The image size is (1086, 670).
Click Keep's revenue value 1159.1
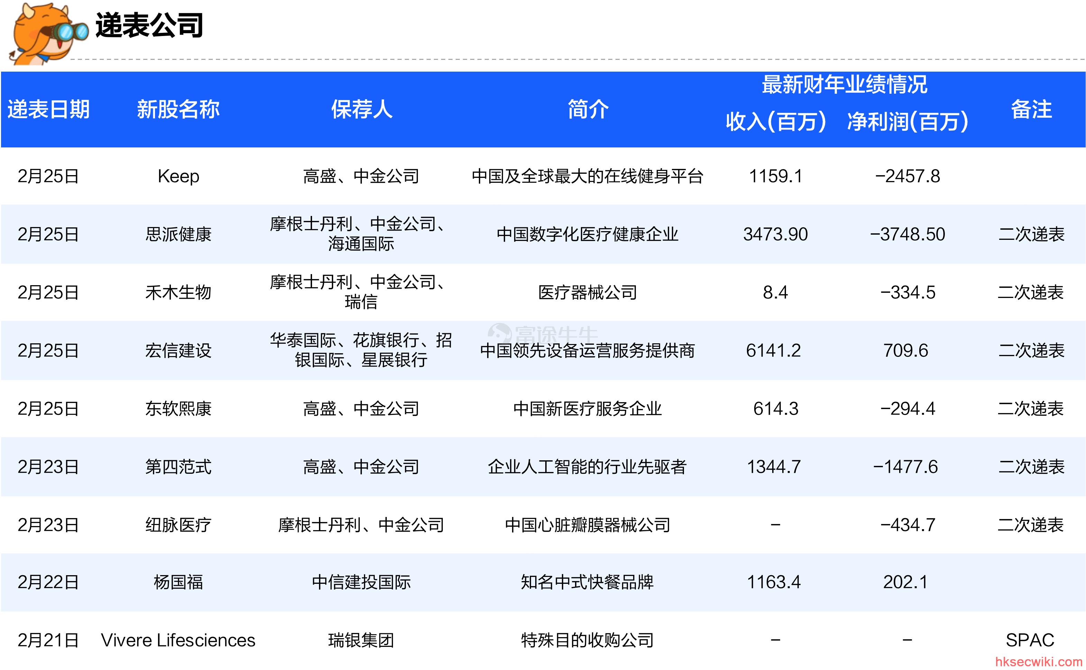pos(776,176)
